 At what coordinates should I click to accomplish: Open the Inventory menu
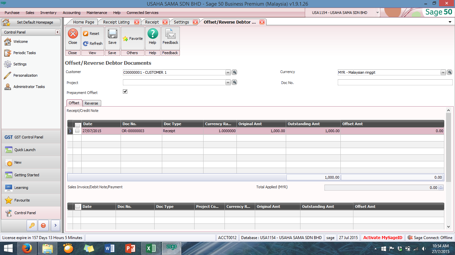(x=48, y=13)
